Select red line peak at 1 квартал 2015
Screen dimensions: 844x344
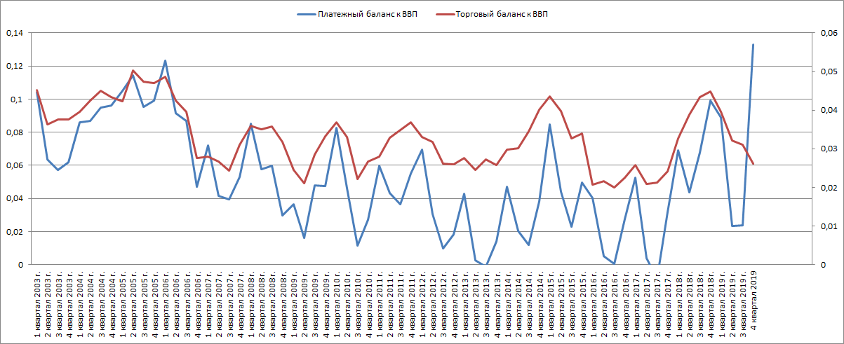[x=549, y=97]
